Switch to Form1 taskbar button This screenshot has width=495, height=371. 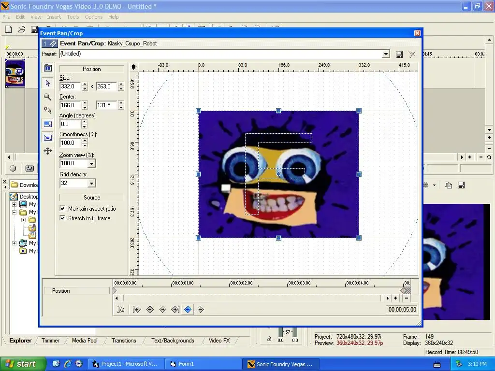(204, 364)
